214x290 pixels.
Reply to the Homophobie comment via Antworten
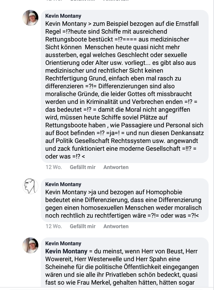pos(116,226)
